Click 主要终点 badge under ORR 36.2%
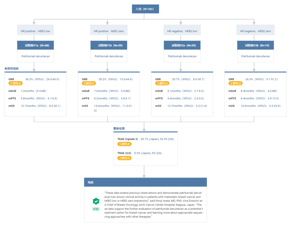Screen dimensions: 294x227 click(16, 83)
